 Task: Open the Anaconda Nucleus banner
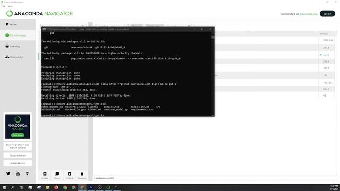18,126
